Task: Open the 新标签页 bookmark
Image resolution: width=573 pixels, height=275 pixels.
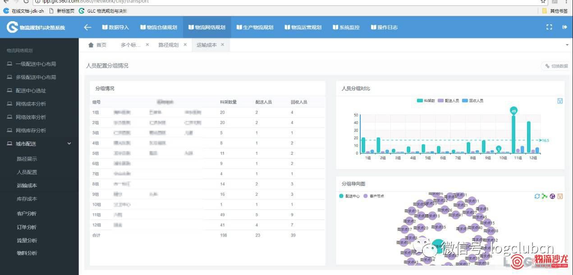Action: (61, 10)
